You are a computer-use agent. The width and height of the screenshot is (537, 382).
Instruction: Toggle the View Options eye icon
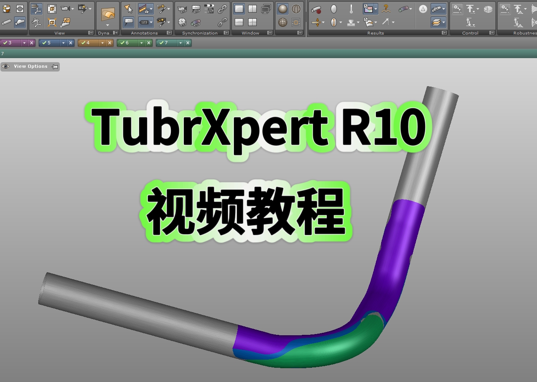(6, 66)
